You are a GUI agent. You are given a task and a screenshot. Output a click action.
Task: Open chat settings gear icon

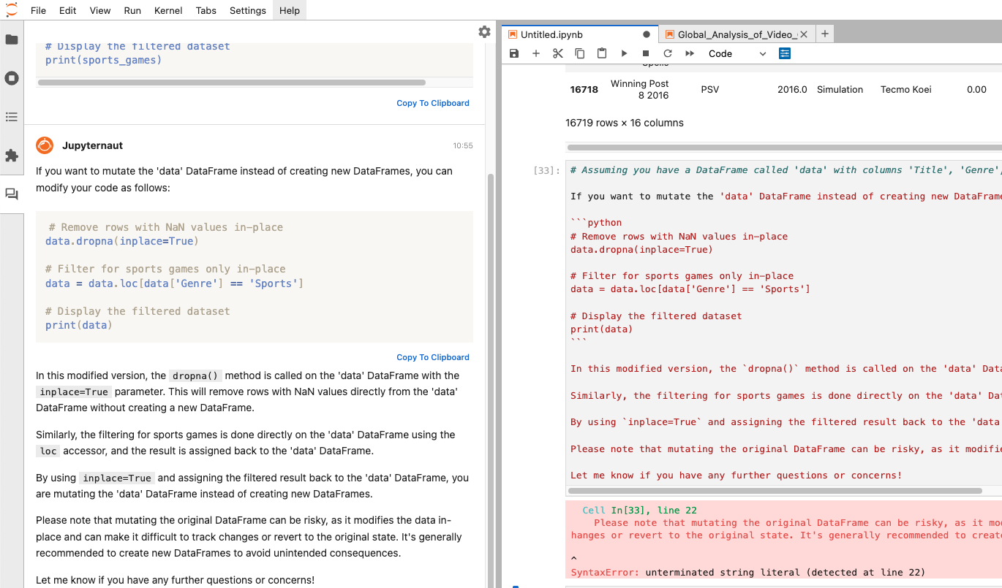[484, 31]
